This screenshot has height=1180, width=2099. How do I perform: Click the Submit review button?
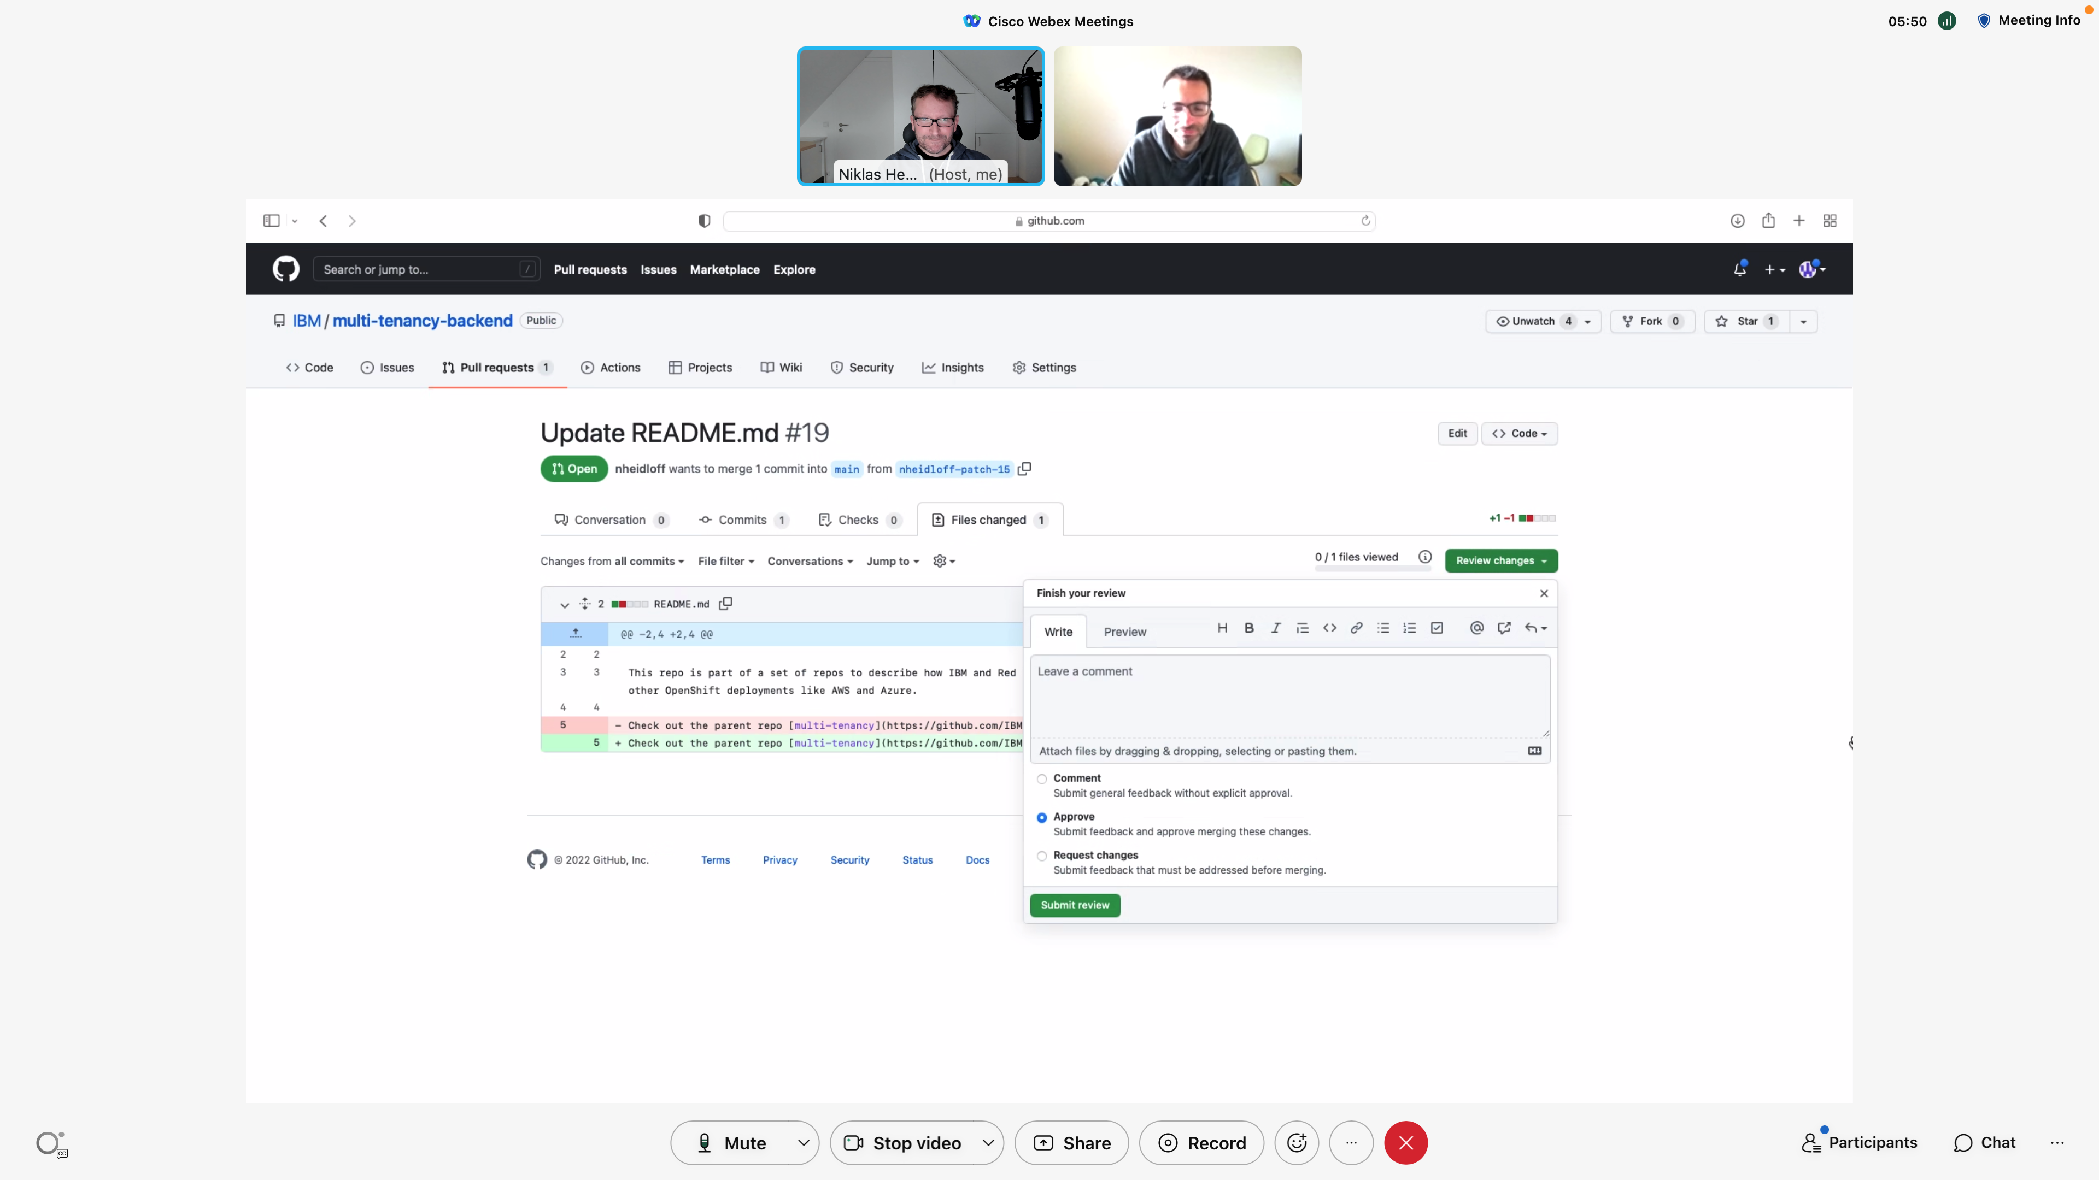[1075, 905]
